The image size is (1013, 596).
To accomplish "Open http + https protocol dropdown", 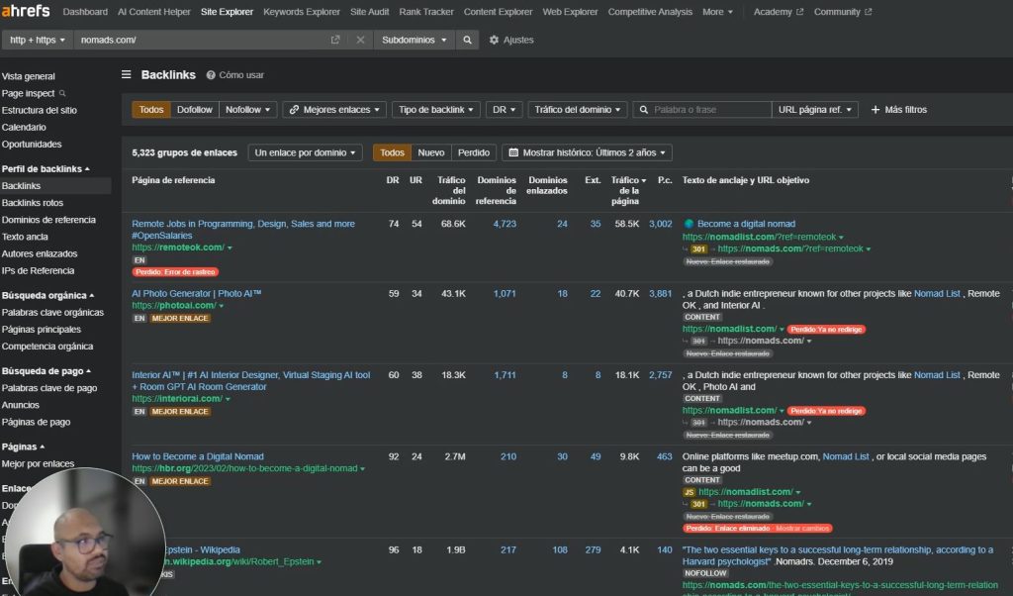I will click(x=38, y=40).
